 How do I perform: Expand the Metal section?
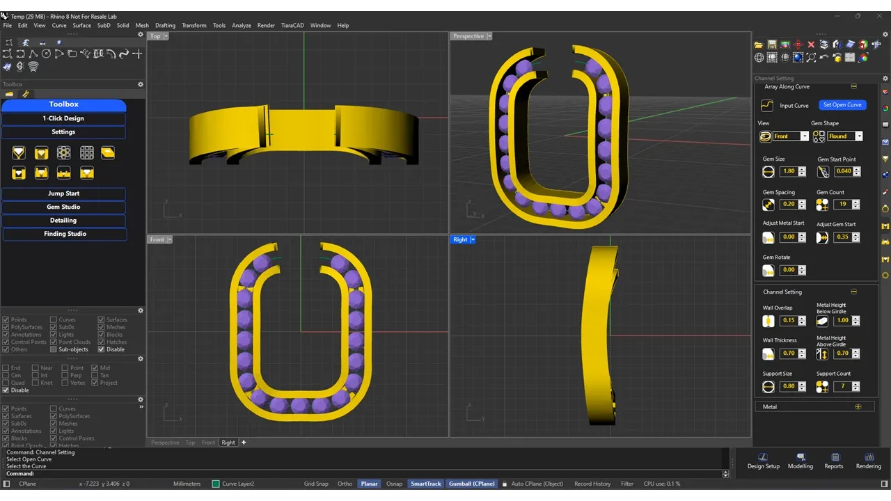tap(858, 407)
